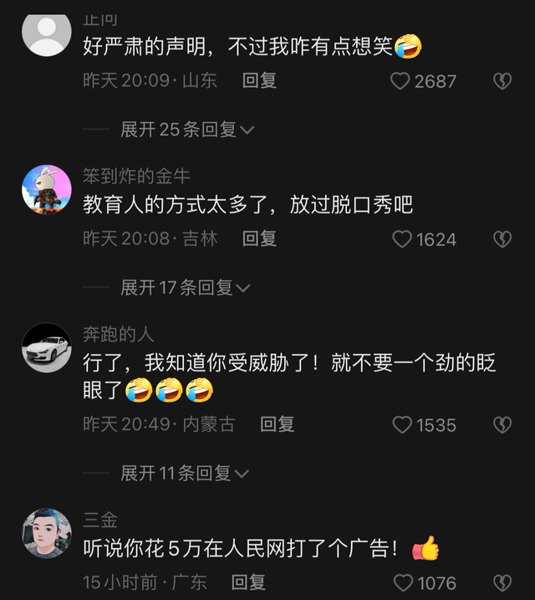This screenshot has width=535, height=600.
Task: Dislike the 吉林 comment via broken heart
Action: click(502, 239)
